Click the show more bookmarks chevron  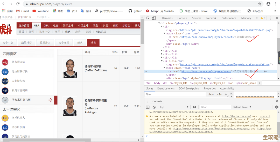pos(275,11)
